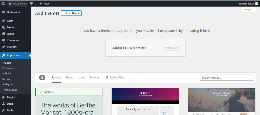Click the Choose file button
The image size is (260, 115).
pyautogui.click(x=120, y=48)
